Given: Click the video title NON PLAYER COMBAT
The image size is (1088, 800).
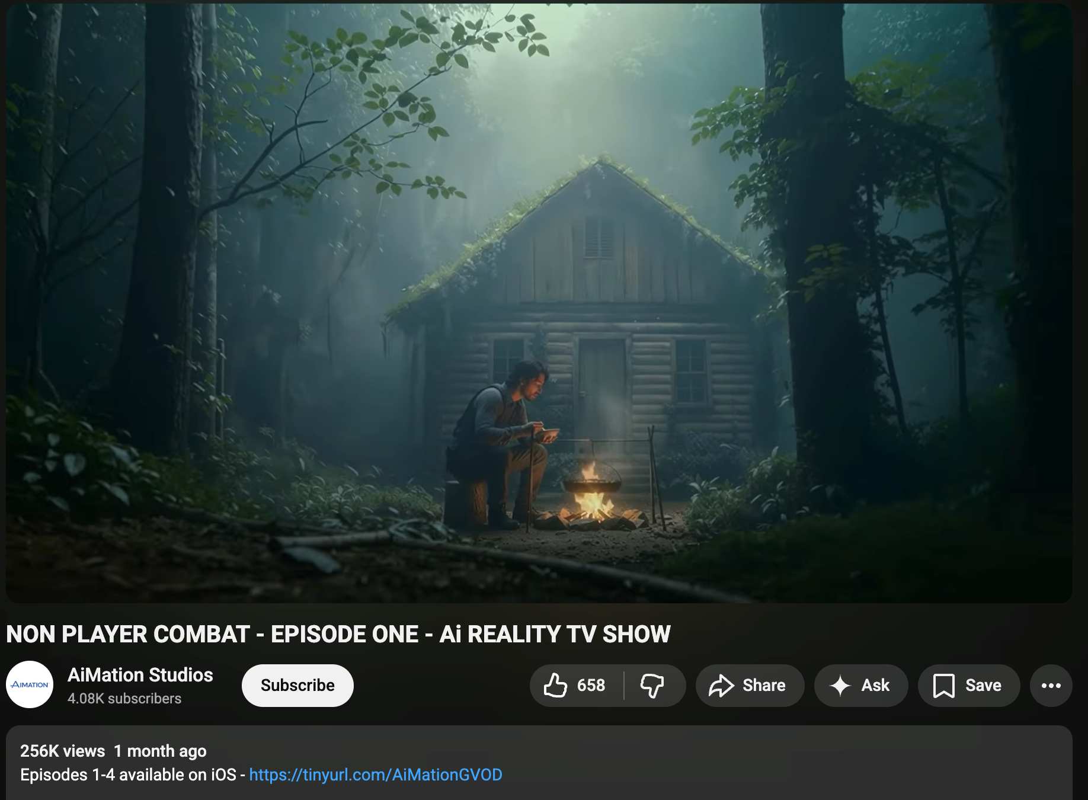Looking at the screenshot, I should point(338,634).
